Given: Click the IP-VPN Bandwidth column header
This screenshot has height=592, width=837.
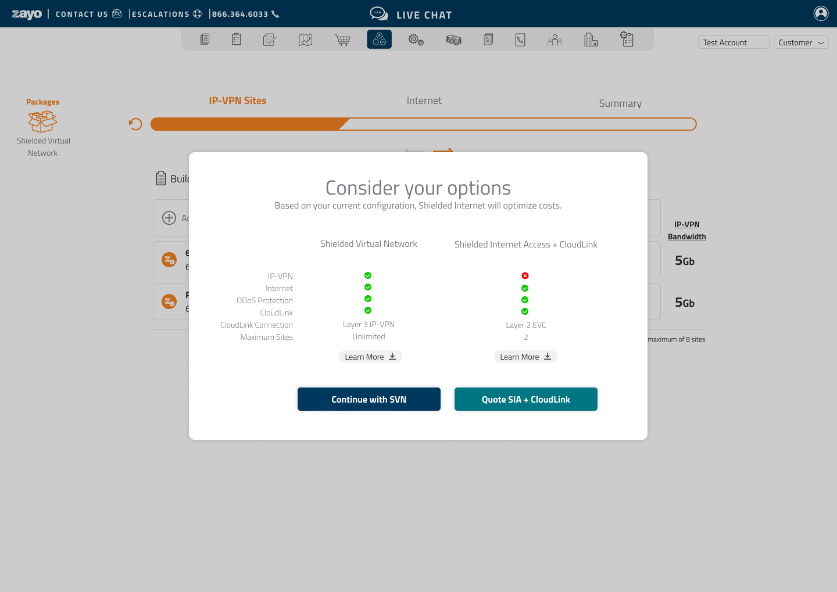Looking at the screenshot, I should 687,231.
